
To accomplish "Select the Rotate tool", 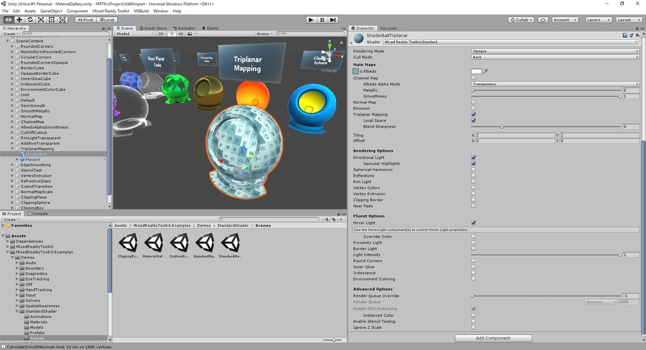I will coord(30,19).
